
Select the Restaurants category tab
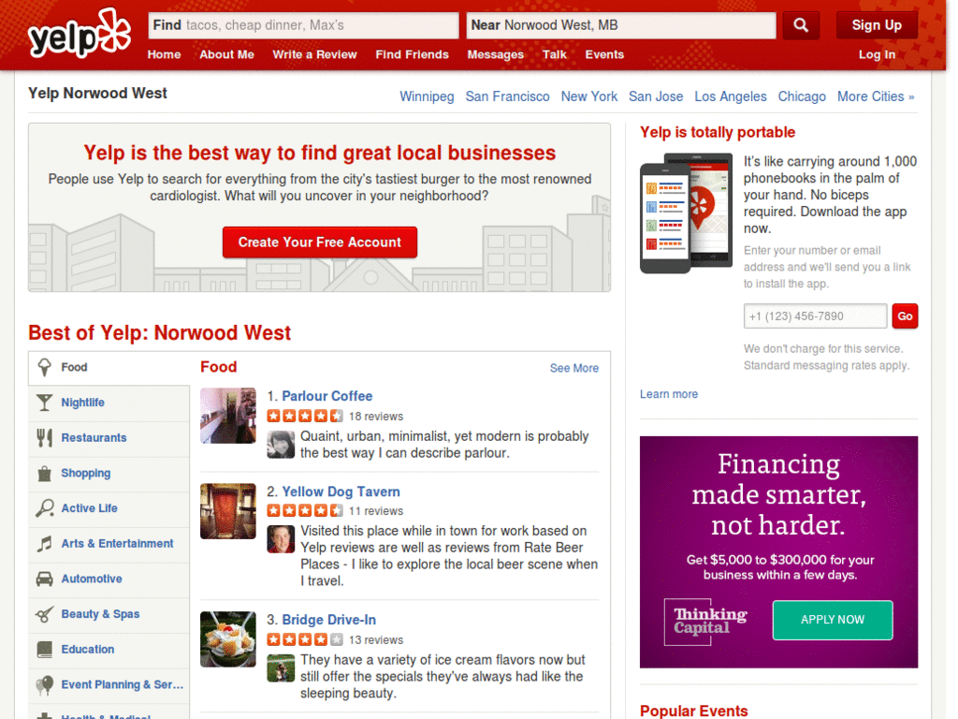pyautogui.click(x=109, y=438)
